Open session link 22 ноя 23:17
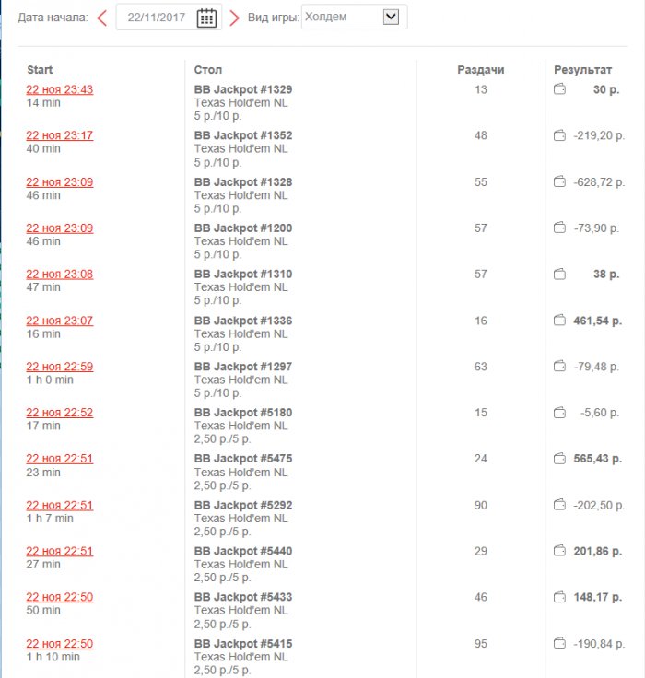 coord(59,135)
